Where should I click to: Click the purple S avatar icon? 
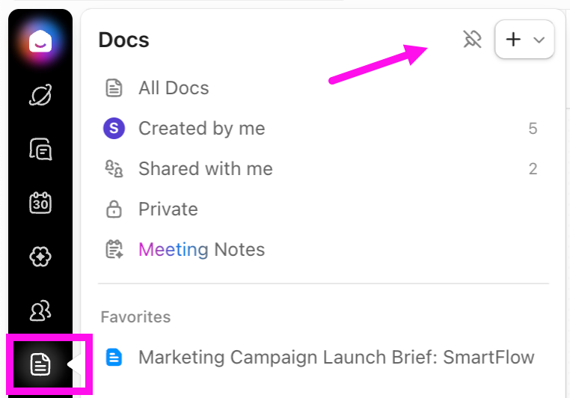tap(113, 129)
